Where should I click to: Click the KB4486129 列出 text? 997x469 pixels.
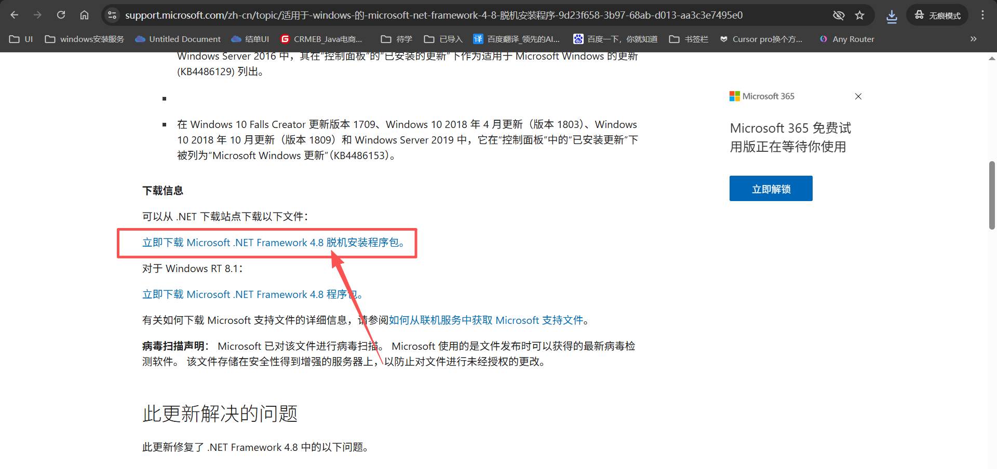221,72
